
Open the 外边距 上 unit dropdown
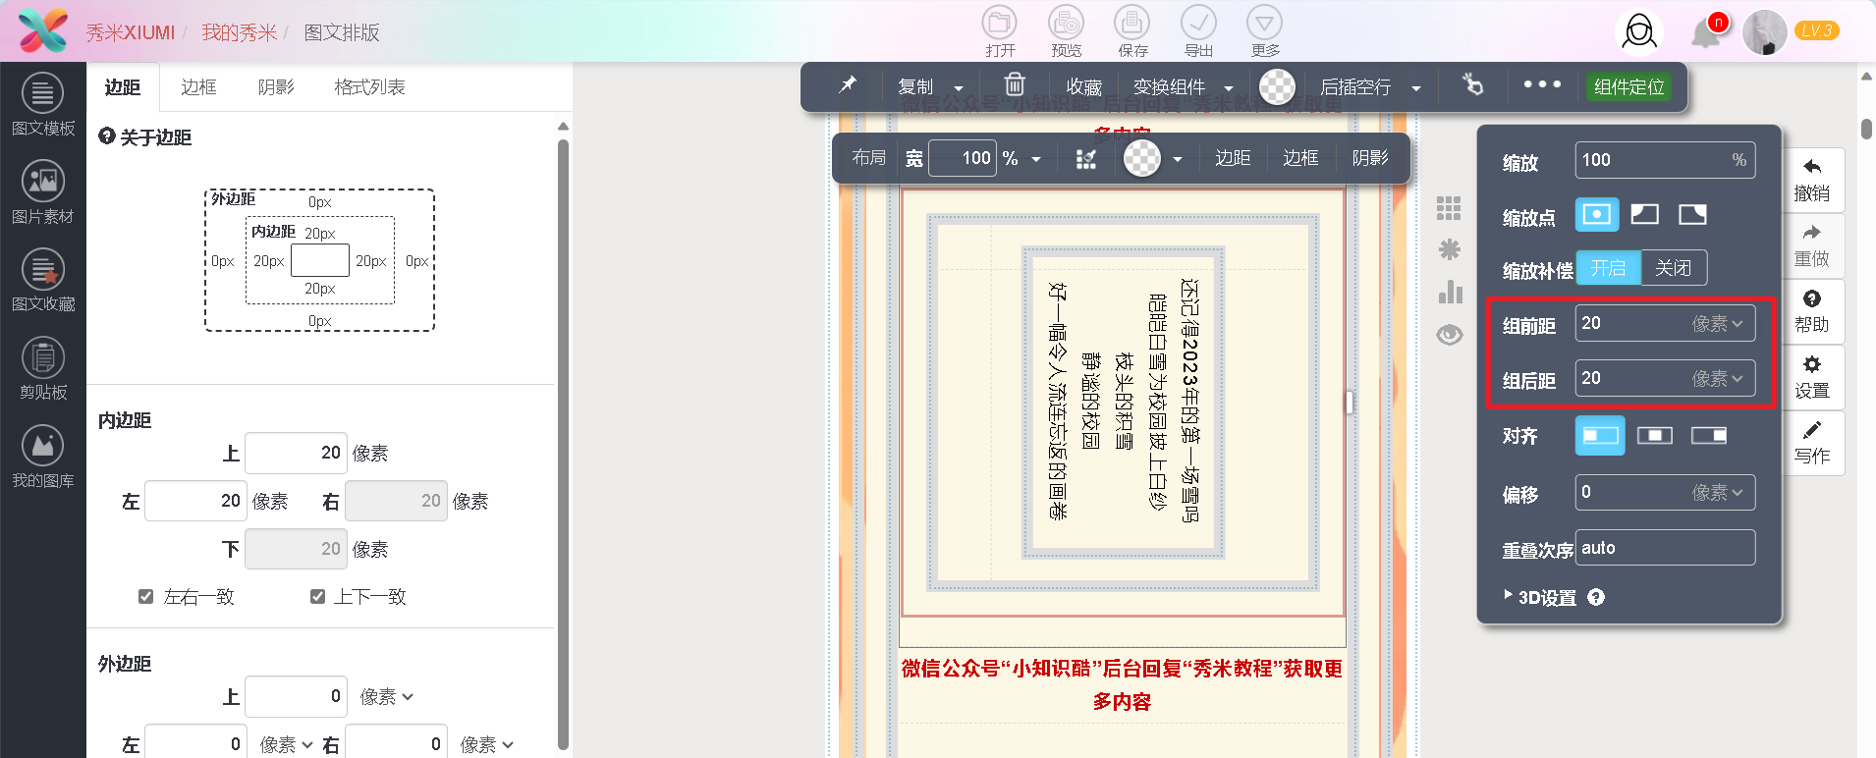coord(387,696)
